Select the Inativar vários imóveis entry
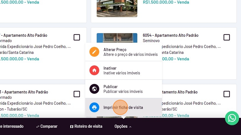The height and width of the screenshot is (135, 241). (x=124, y=70)
